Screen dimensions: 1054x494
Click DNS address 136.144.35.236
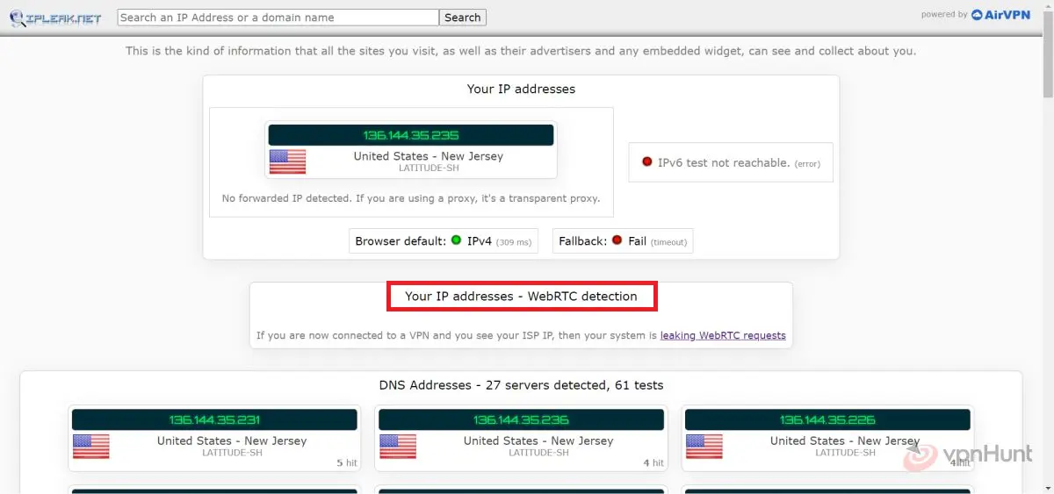point(521,419)
